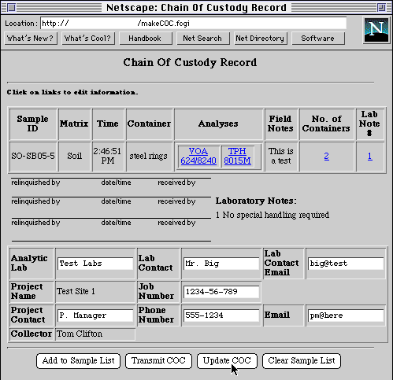Click the Project Contact field P. Manager
Screen dimensions: 393x380
[95, 315]
